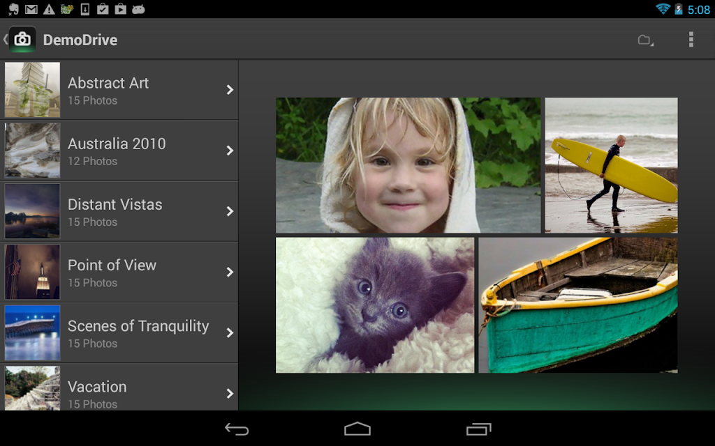Select the Distant Vistas album thumbnail

coord(32,211)
